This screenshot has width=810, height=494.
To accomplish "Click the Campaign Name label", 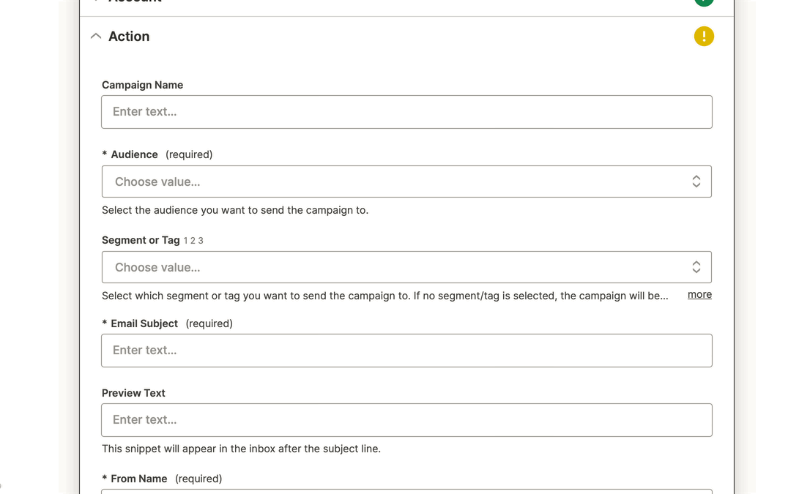I will click(142, 85).
